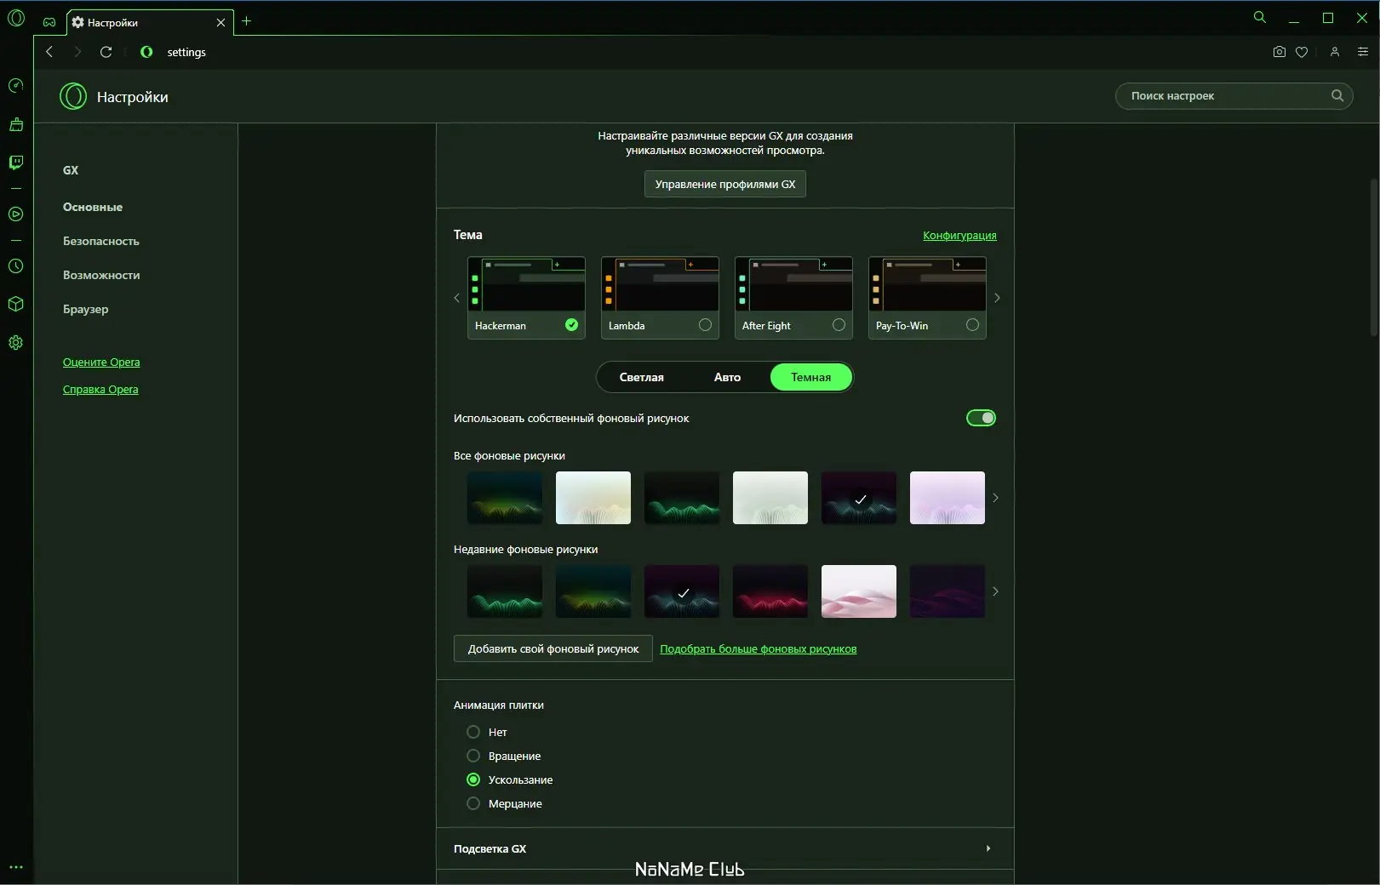The image size is (1380, 885).
Task: Click the Hackerman theme preview image
Action: (x=526, y=284)
